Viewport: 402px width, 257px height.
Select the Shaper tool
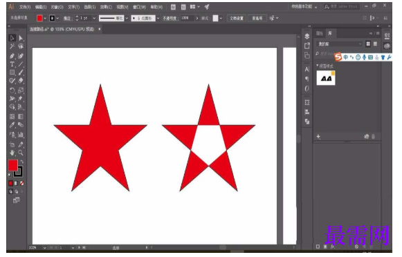12,81
